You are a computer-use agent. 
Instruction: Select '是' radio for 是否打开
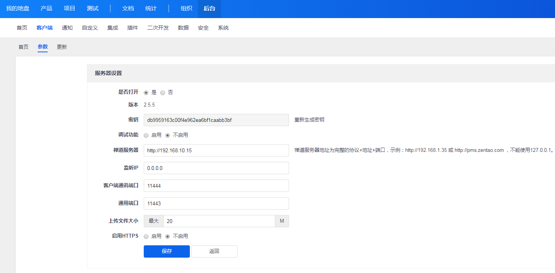click(146, 93)
